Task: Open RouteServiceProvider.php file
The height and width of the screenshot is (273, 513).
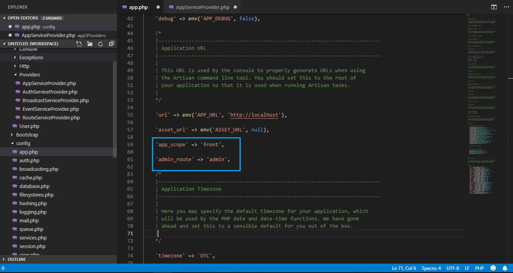Action: click(x=51, y=117)
